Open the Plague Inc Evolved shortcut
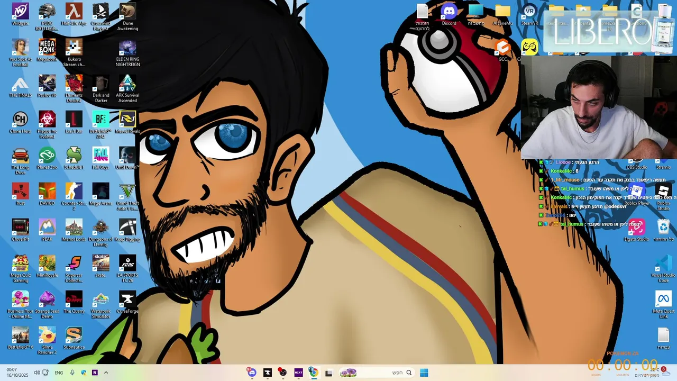 click(x=47, y=124)
